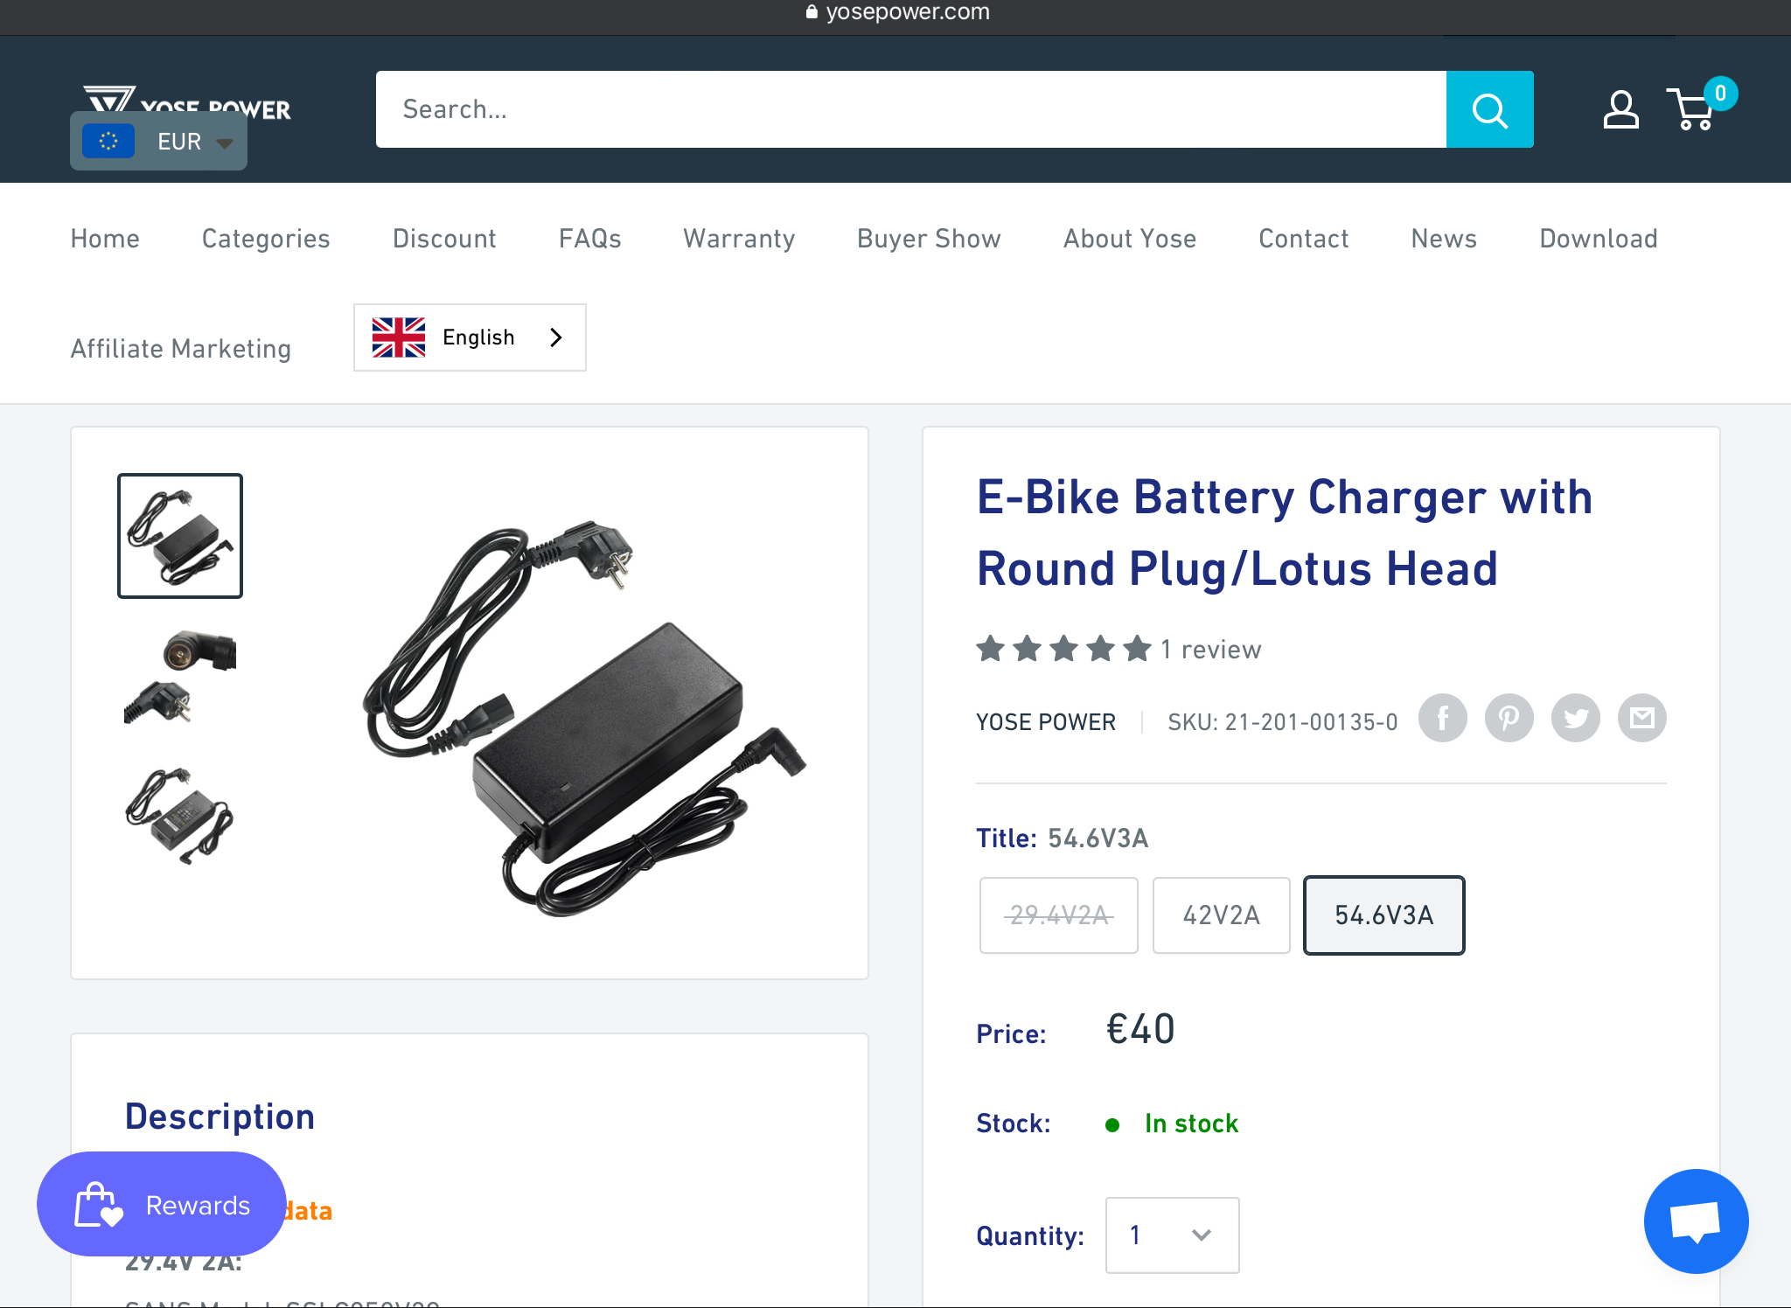Open the Quantity dropdown
The width and height of the screenshot is (1791, 1308).
[1172, 1235]
